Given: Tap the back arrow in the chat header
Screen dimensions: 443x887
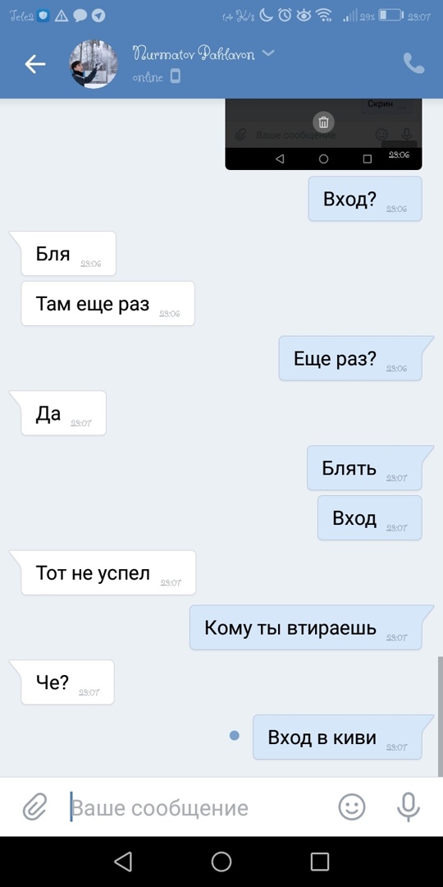Looking at the screenshot, I should pyautogui.click(x=35, y=65).
